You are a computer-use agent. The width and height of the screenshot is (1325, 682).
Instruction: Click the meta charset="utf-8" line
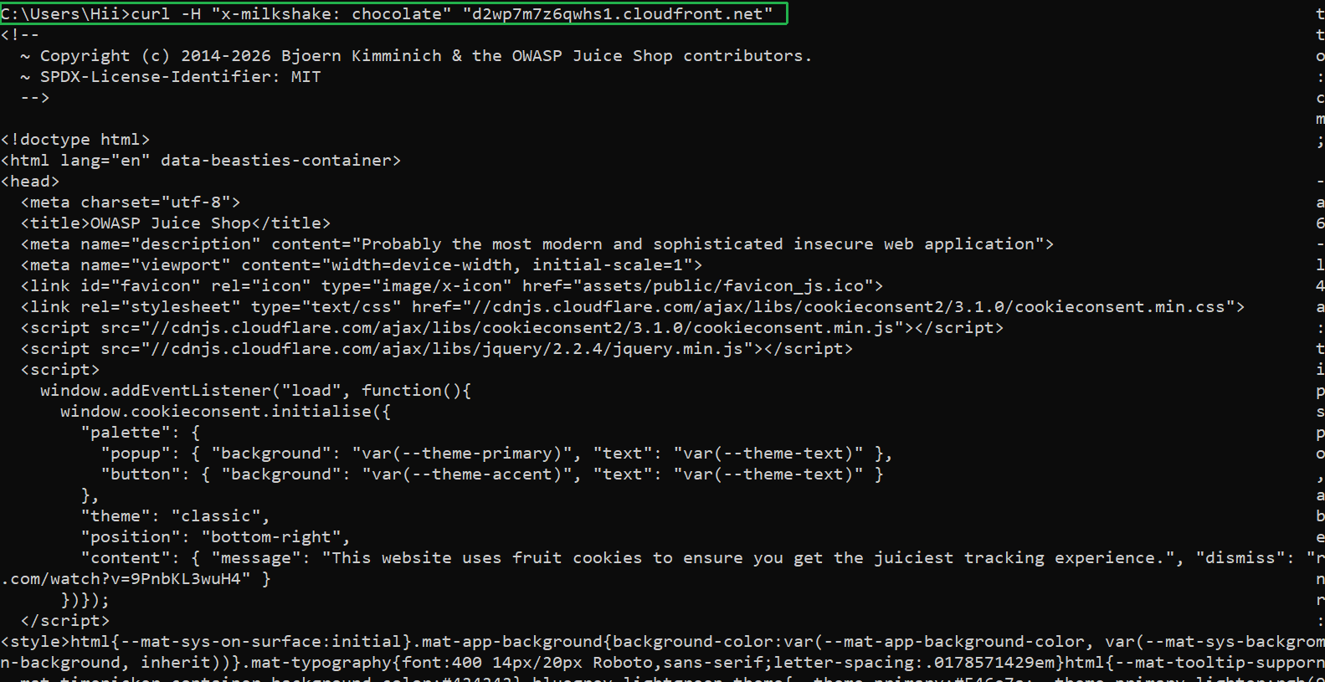[131, 203]
